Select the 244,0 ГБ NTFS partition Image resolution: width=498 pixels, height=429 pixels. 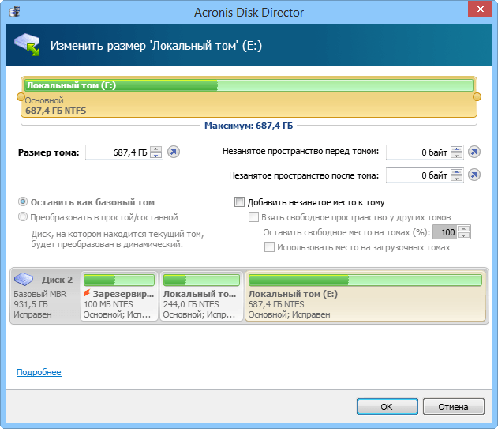pos(201,296)
